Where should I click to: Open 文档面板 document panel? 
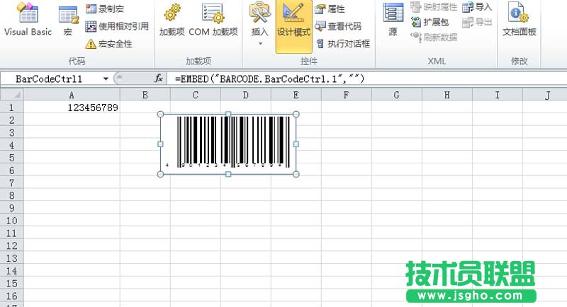click(519, 20)
